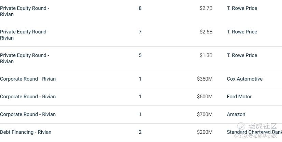Viewport: 282px width, 142px height.
Task: Click T. Rowe Price in the $2.5B row
Action: coord(242,32)
